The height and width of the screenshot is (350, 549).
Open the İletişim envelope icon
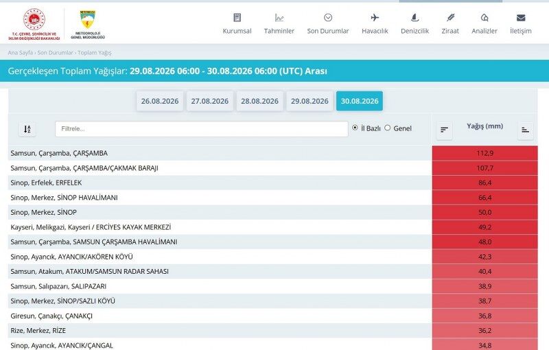click(521, 18)
